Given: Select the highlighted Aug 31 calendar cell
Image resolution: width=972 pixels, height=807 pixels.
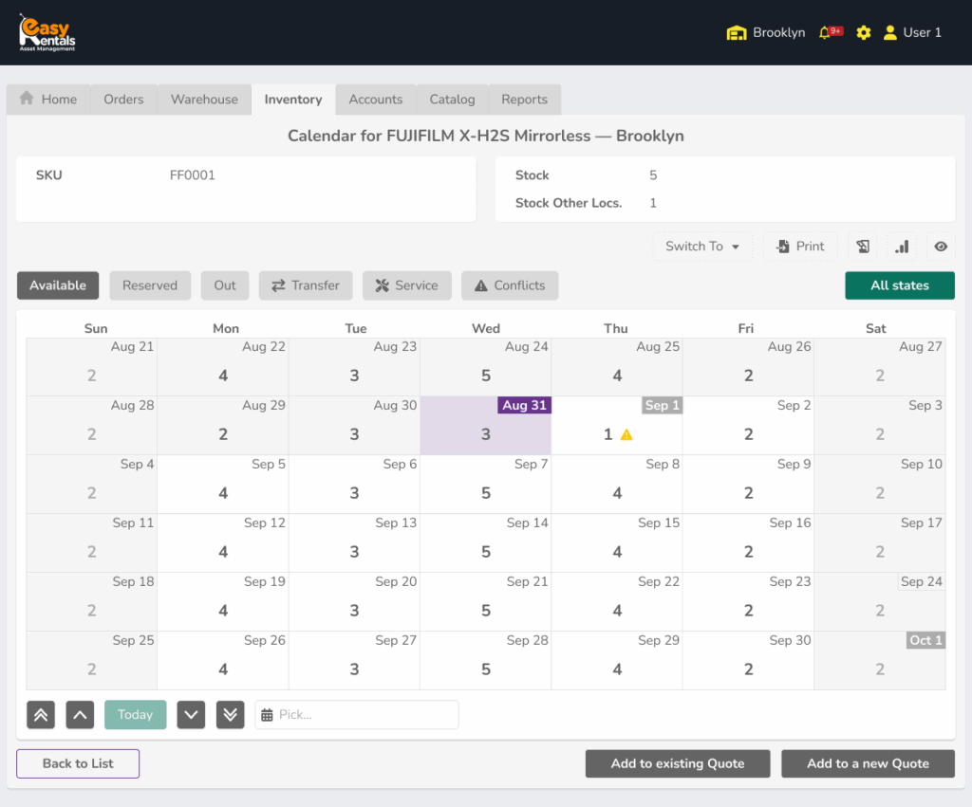Looking at the screenshot, I should pos(485,426).
